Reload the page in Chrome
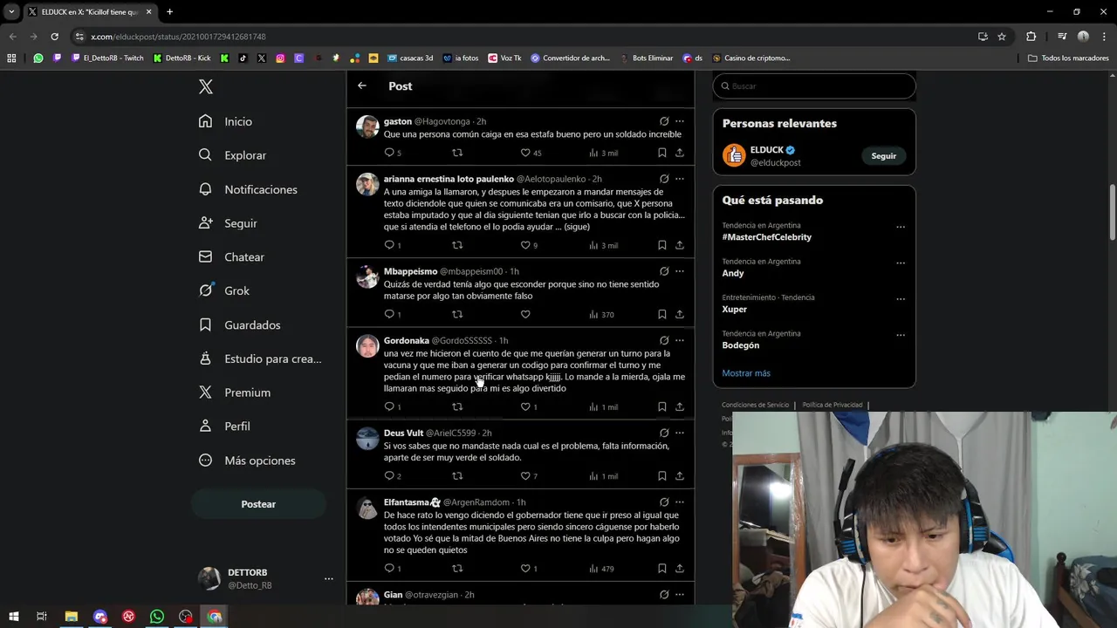This screenshot has height=628, width=1117. 54,37
